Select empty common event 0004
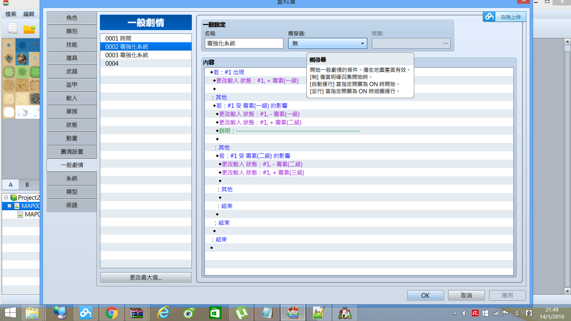571x321 pixels. pos(146,64)
